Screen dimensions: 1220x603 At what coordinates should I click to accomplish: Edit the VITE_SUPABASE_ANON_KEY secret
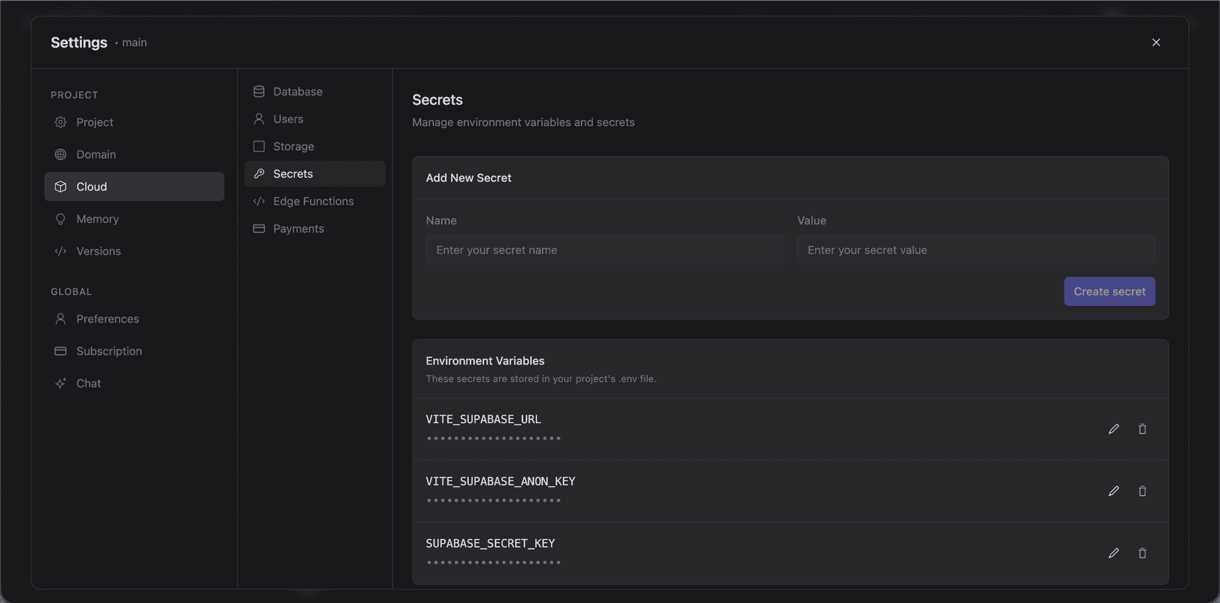1114,491
